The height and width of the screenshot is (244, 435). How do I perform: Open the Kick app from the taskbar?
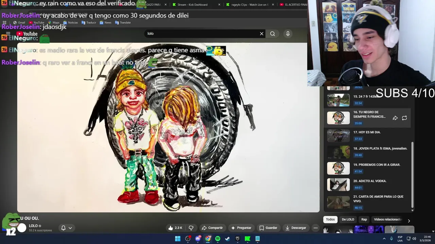click(x=247, y=239)
